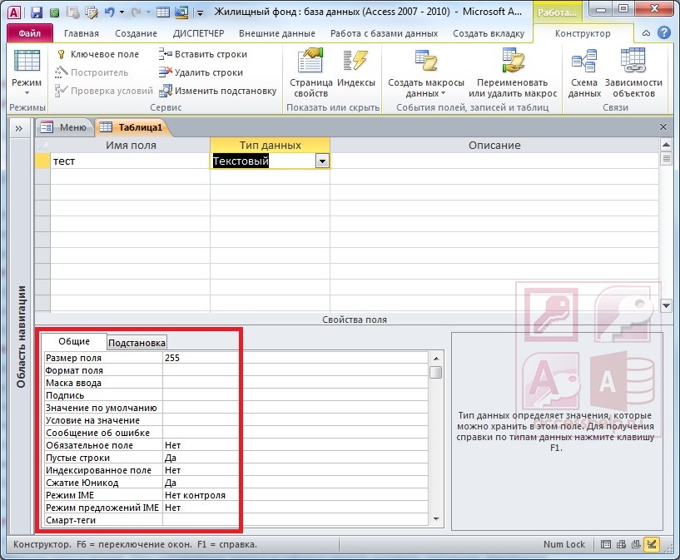
Task: Click Вставить строки button
Action: 203,54
